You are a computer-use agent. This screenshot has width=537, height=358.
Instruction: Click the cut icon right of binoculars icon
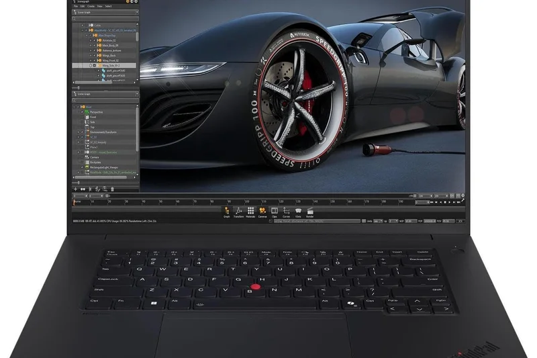click(x=91, y=189)
